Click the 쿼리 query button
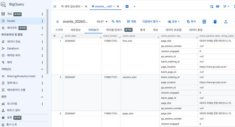The width and height of the screenshot is (235, 127). pyautogui.click(x=116, y=21)
